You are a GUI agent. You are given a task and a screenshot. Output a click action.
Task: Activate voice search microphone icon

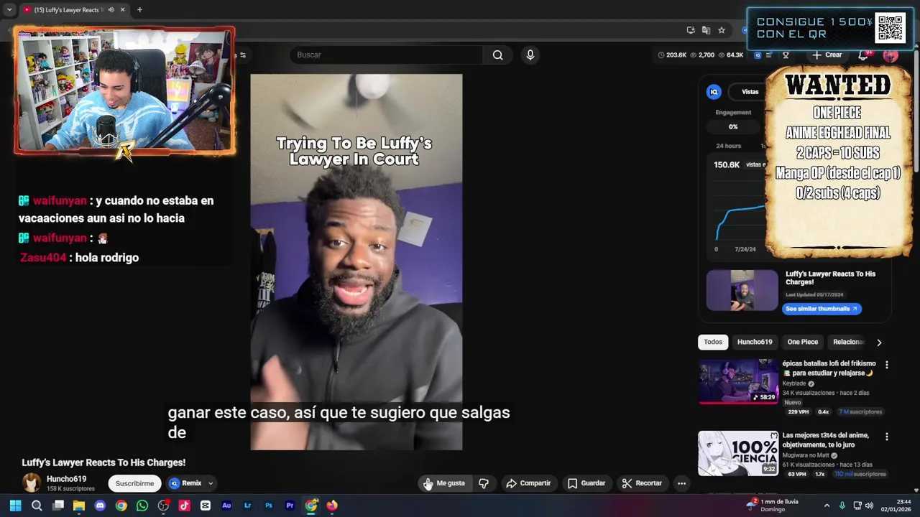point(530,55)
